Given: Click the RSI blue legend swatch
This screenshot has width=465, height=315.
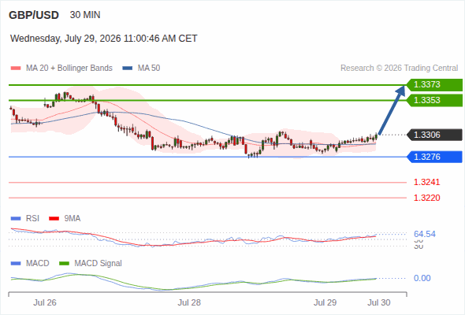Looking at the screenshot, I should (16, 219).
